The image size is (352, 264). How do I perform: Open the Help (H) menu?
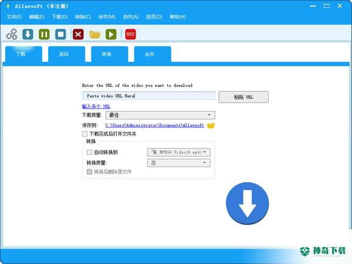pos(178,17)
